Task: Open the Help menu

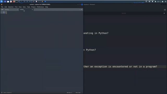Action: pos(46,7)
